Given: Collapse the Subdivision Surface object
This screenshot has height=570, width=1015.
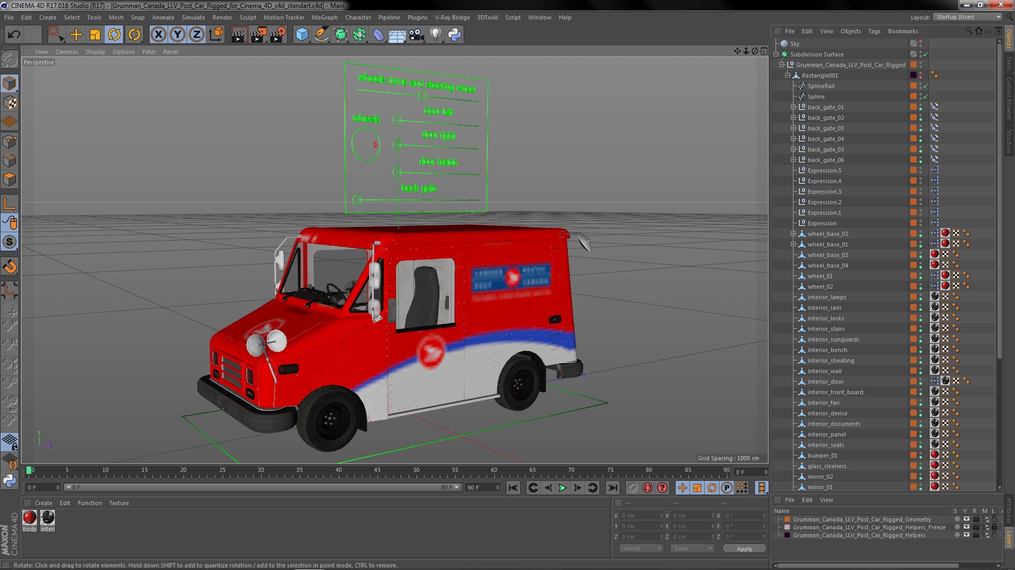Looking at the screenshot, I should click(x=776, y=54).
